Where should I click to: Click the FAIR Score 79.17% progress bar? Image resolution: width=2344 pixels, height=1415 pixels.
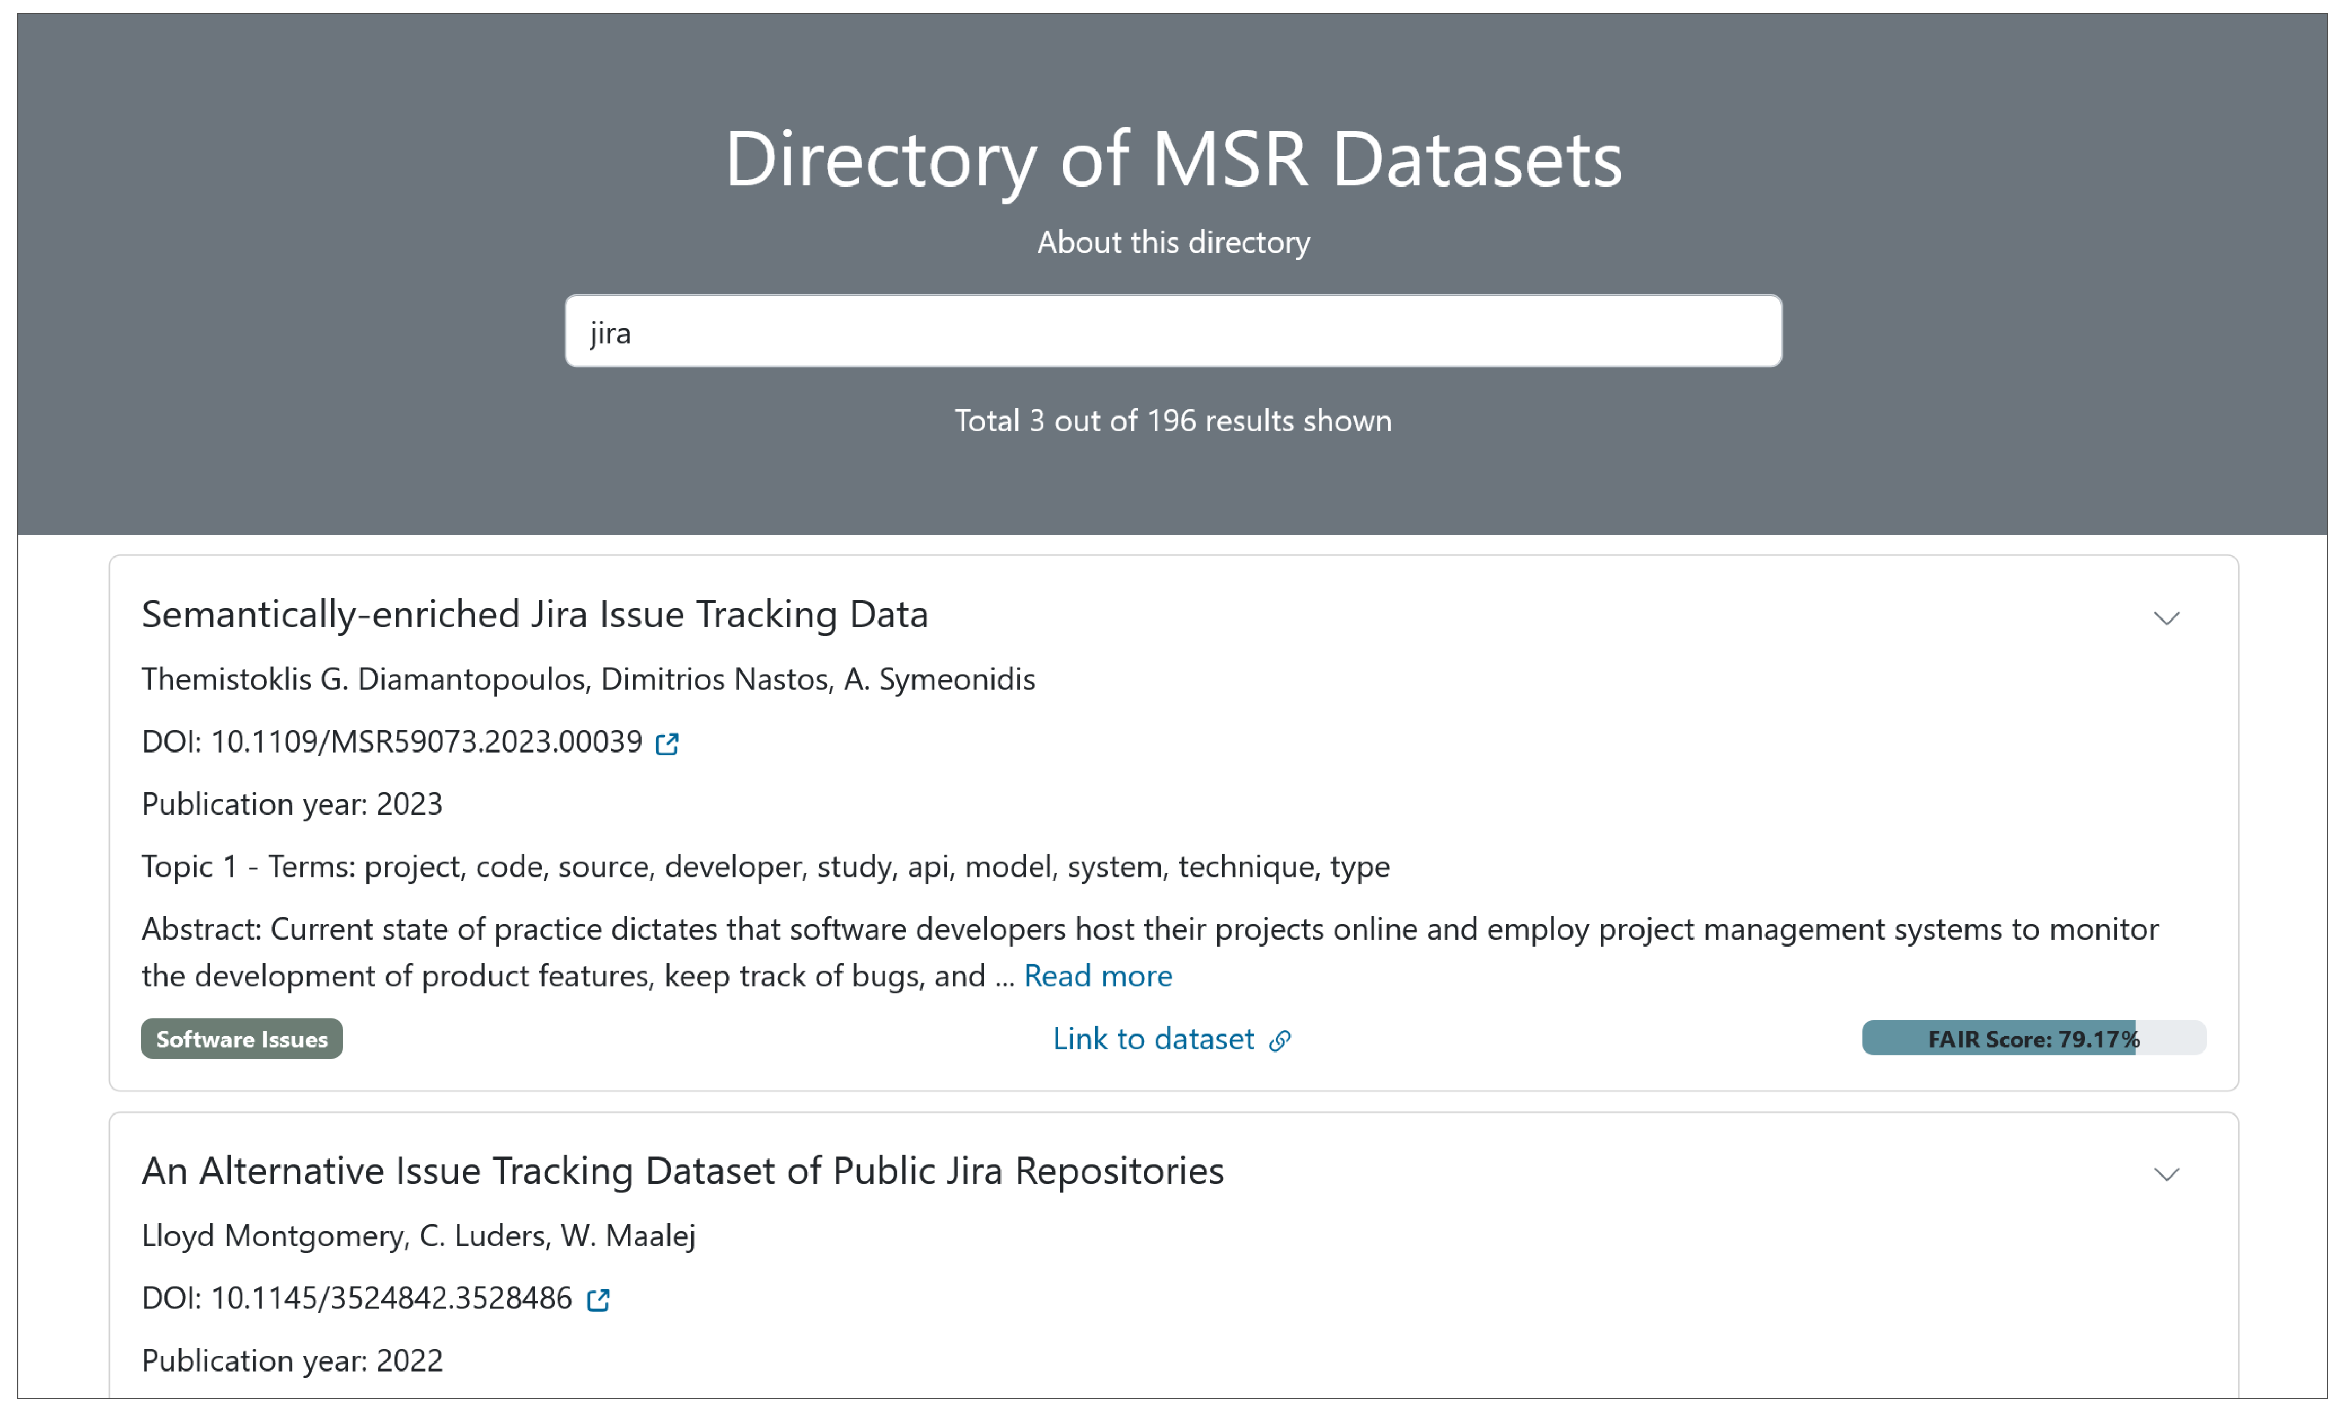[2034, 1038]
